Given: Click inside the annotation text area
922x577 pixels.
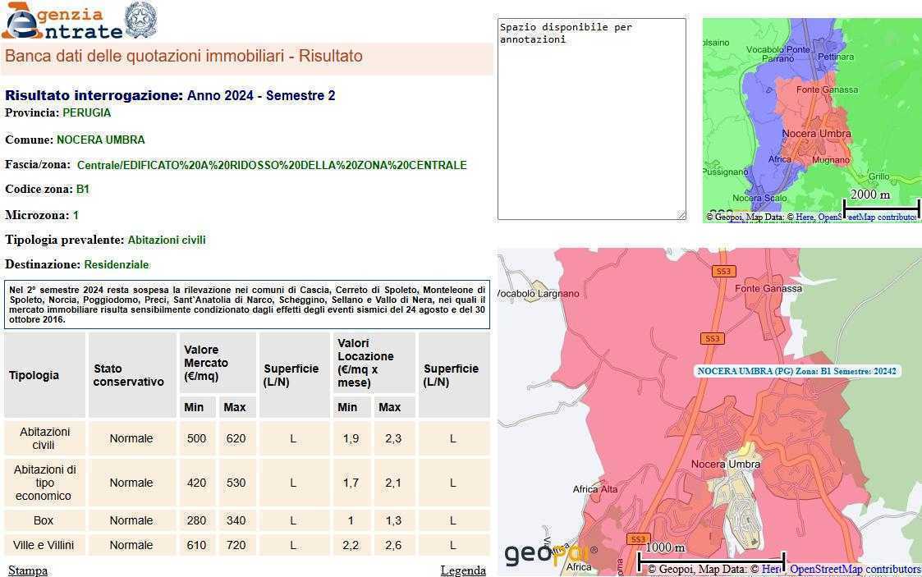Looking at the screenshot, I should 591,123.
